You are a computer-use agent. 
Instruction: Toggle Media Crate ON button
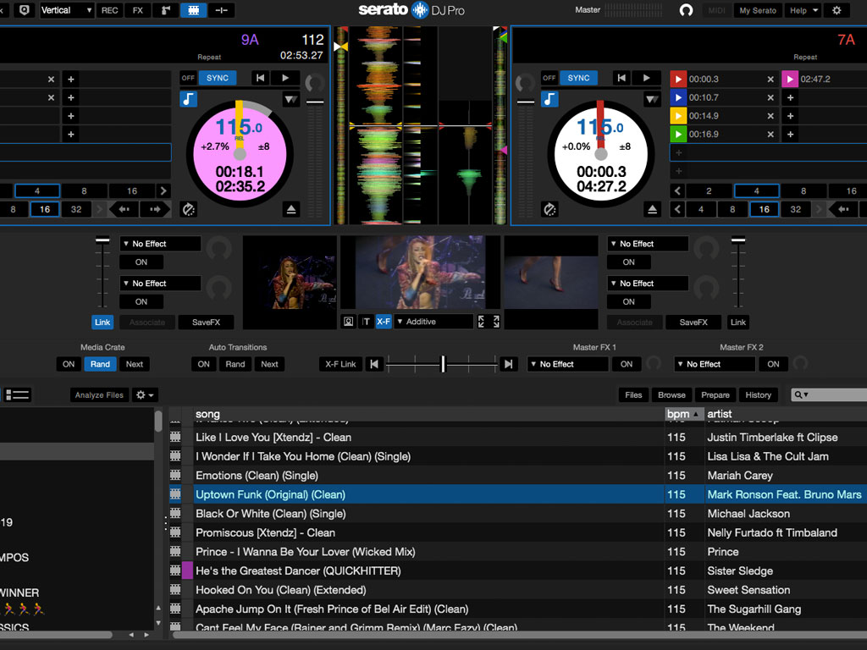pyautogui.click(x=69, y=364)
